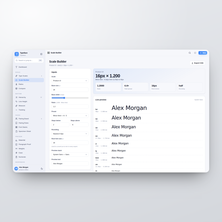Collapse the sidebar with panel icon
Viewport: 222px width, 222px height.
(x=41, y=54)
